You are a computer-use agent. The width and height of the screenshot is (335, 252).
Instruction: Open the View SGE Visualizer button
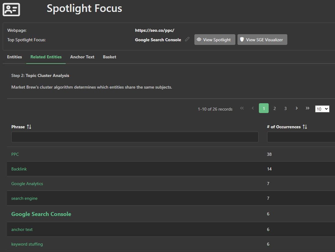(262, 40)
